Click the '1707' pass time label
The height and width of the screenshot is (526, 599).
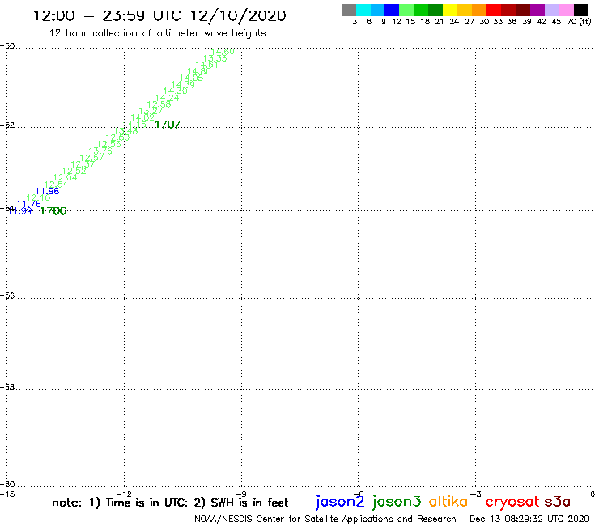point(168,125)
